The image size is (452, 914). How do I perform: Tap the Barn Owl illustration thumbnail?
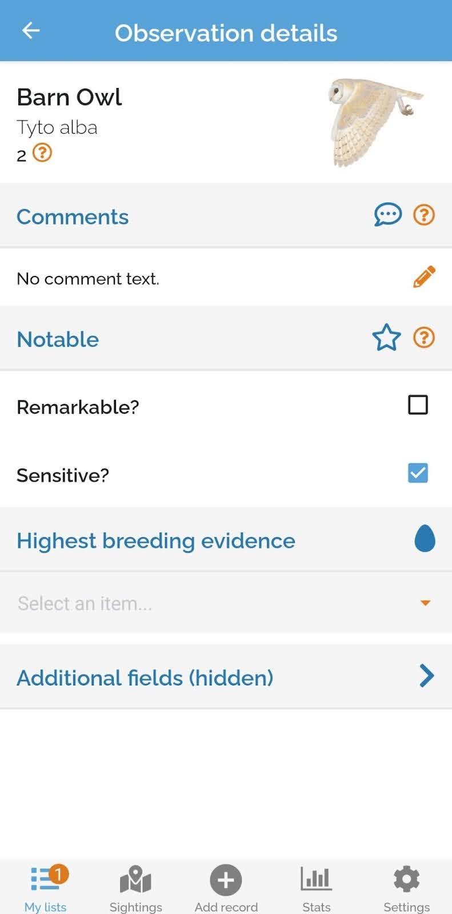tap(375, 122)
